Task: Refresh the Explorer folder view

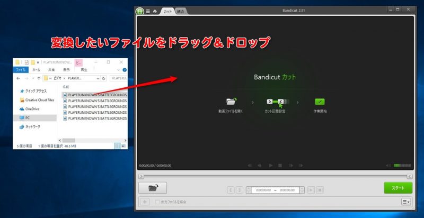Action: coord(103,78)
